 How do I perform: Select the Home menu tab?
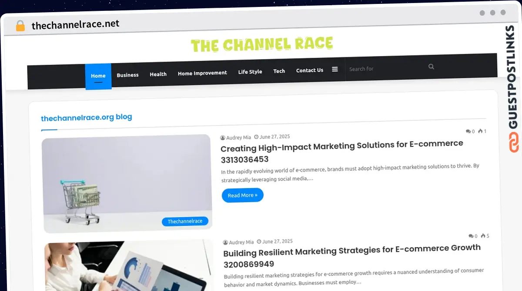click(x=98, y=76)
